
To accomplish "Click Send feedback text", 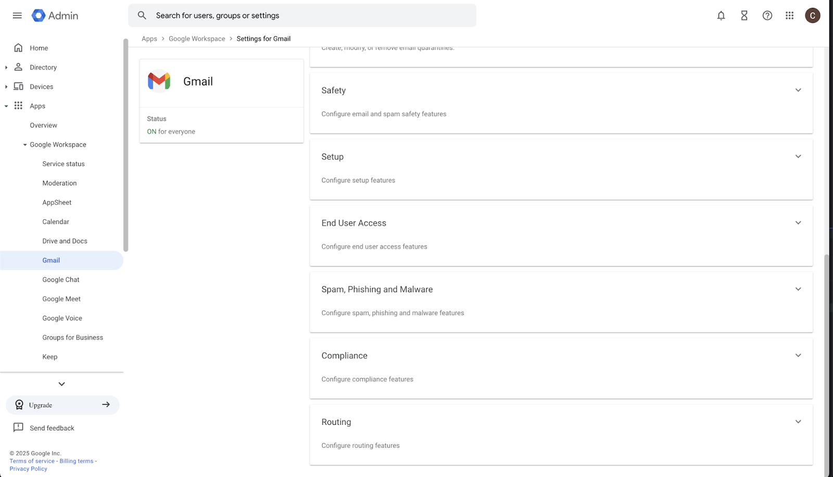I will (x=52, y=428).
